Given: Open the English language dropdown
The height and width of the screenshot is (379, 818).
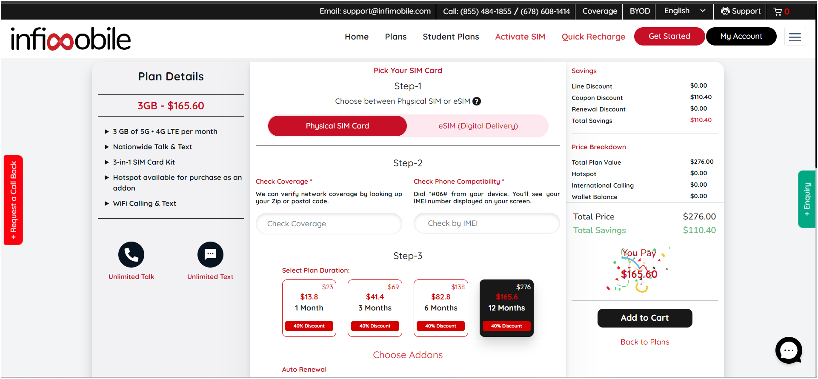Looking at the screenshot, I should pyautogui.click(x=685, y=11).
